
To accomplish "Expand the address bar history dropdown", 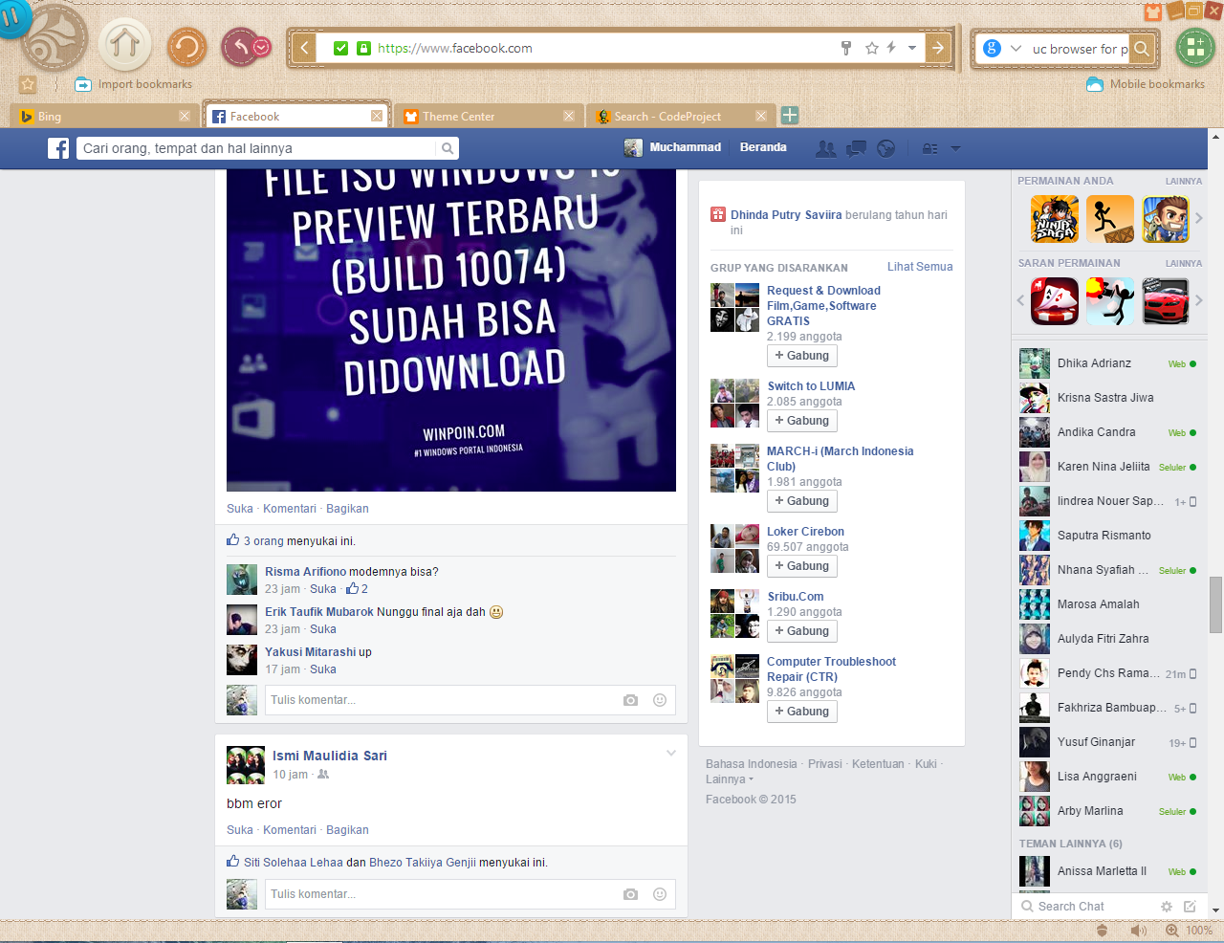I will [912, 48].
